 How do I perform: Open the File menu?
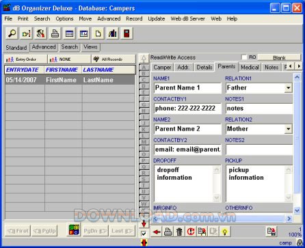point(8,18)
